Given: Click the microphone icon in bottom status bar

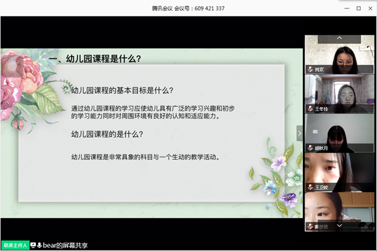Looking at the screenshot, I should coord(40,246).
